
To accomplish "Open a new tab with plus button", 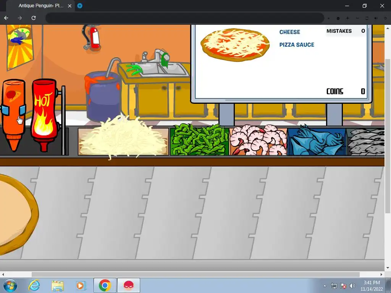I will tap(80, 6).
